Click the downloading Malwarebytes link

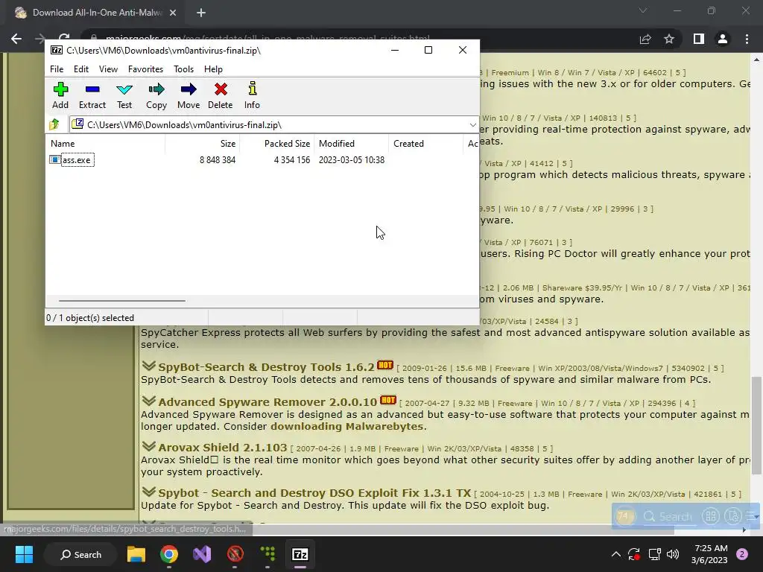tap(347, 427)
